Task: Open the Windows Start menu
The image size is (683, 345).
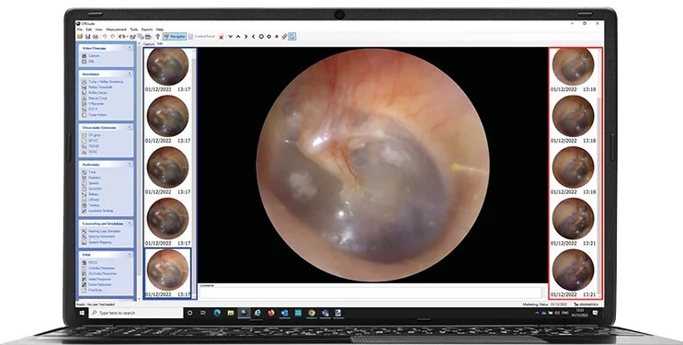Action: click(82, 313)
